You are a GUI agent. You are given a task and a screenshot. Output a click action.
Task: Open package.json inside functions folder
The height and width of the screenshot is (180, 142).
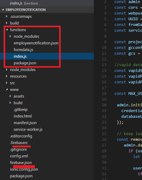[x=25, y=63]
